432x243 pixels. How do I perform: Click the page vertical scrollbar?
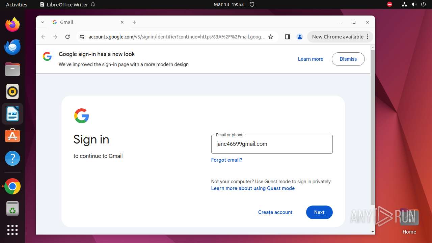(x=373, y=127)
